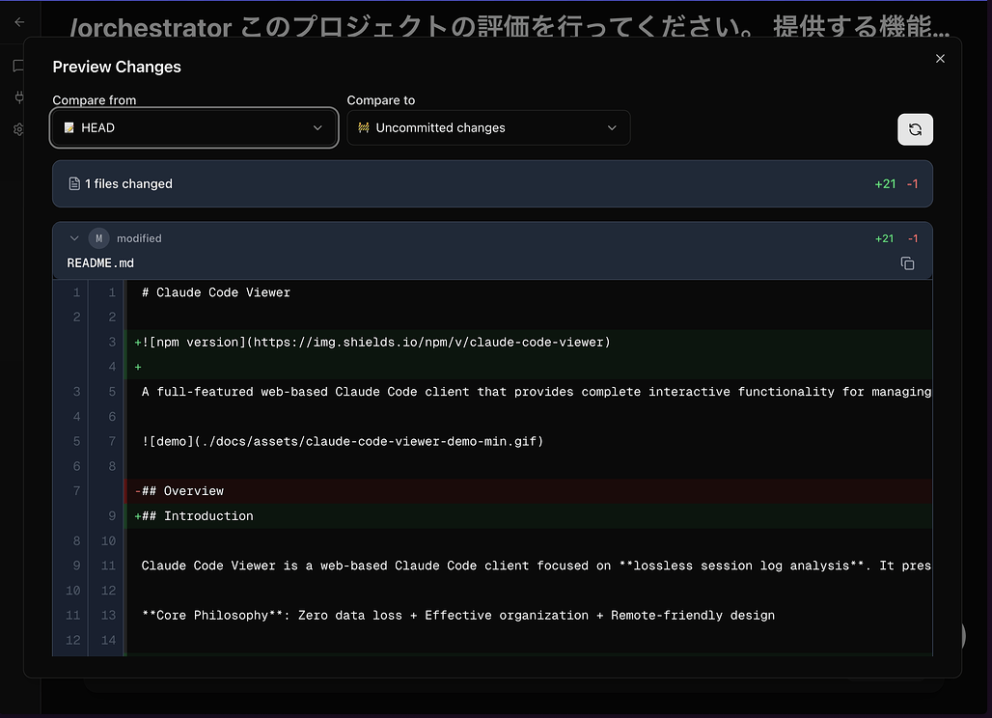Open the Compare from HEAD dropdown
The height and width of the screenshot is (718, 992).
[x=194, y=127]
